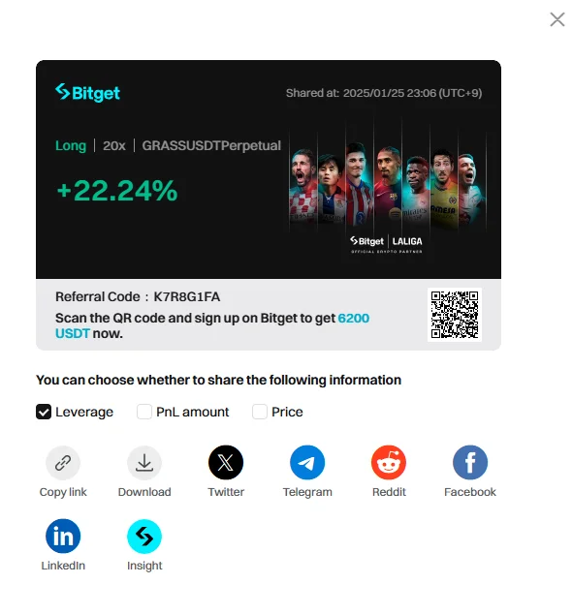The height and width of the screenshot is (615, 573).
Task: Click the Copy link icon
Action: (x=63, y=463)
